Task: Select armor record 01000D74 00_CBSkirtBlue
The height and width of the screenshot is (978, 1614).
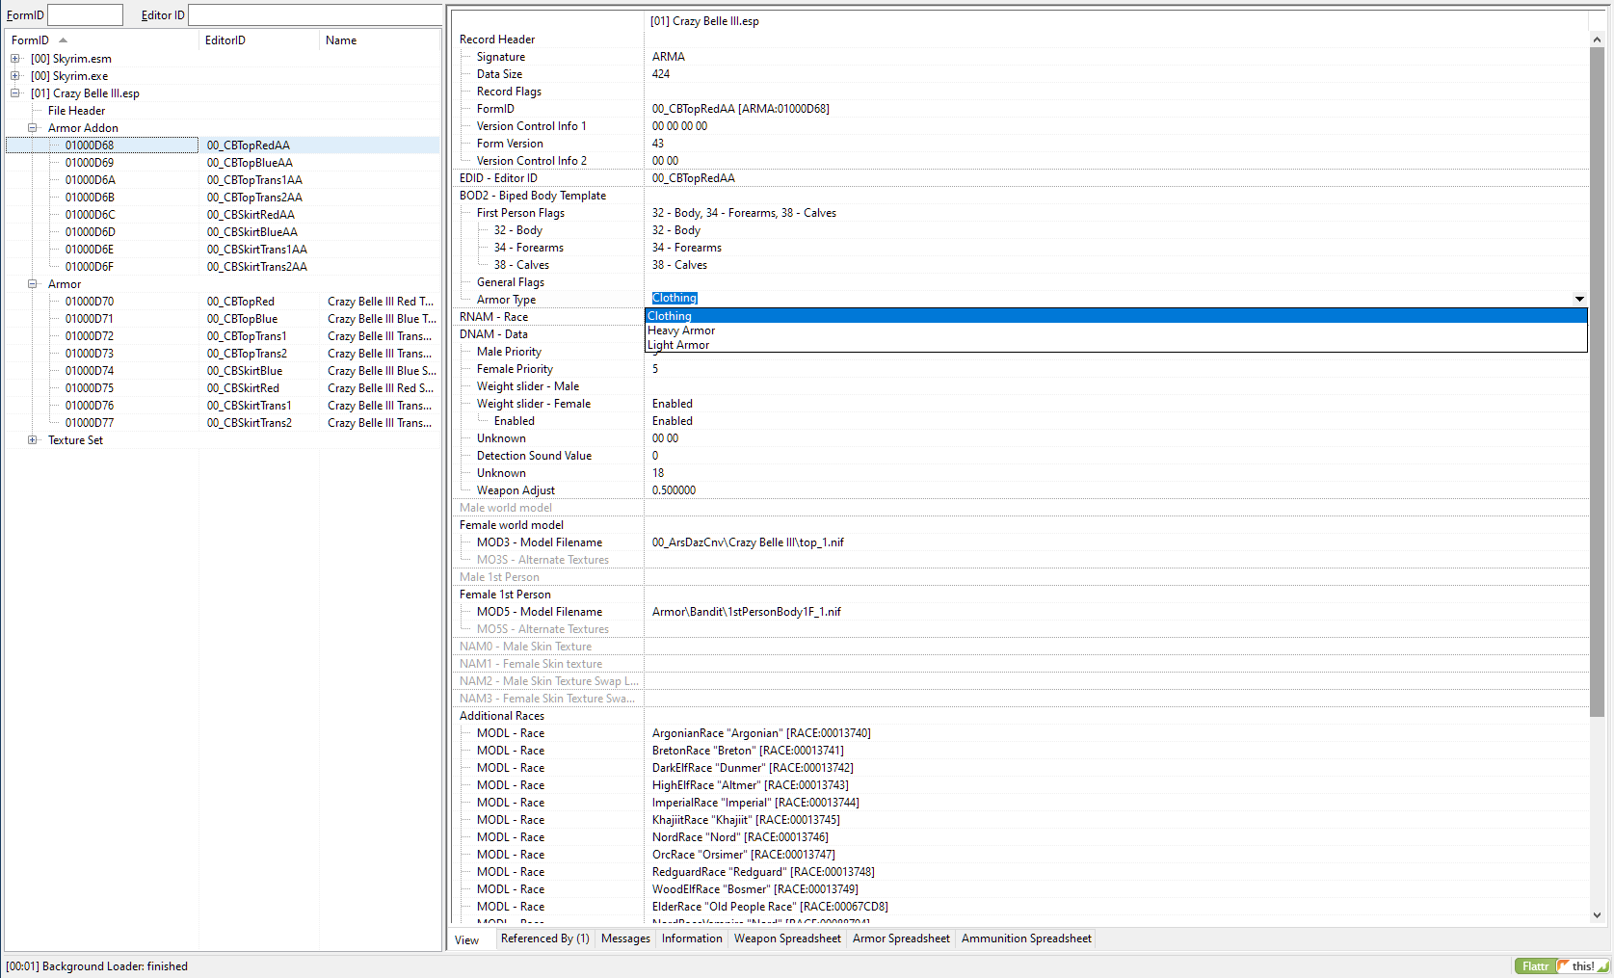Action: click(x=223, y=371)
